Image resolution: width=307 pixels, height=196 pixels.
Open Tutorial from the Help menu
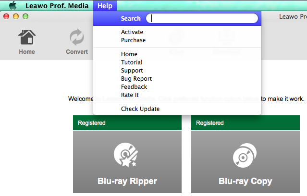tap(177, 62)
